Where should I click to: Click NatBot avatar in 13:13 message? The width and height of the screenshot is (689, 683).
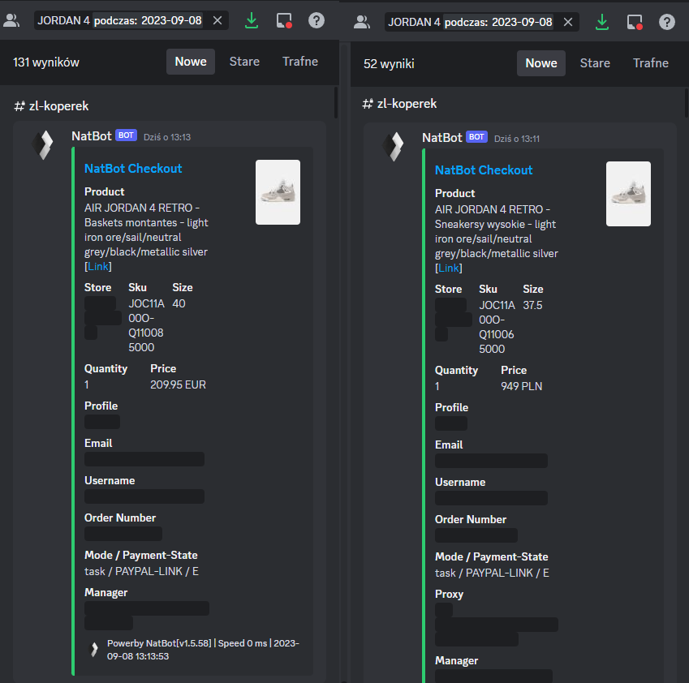(43, 144)
